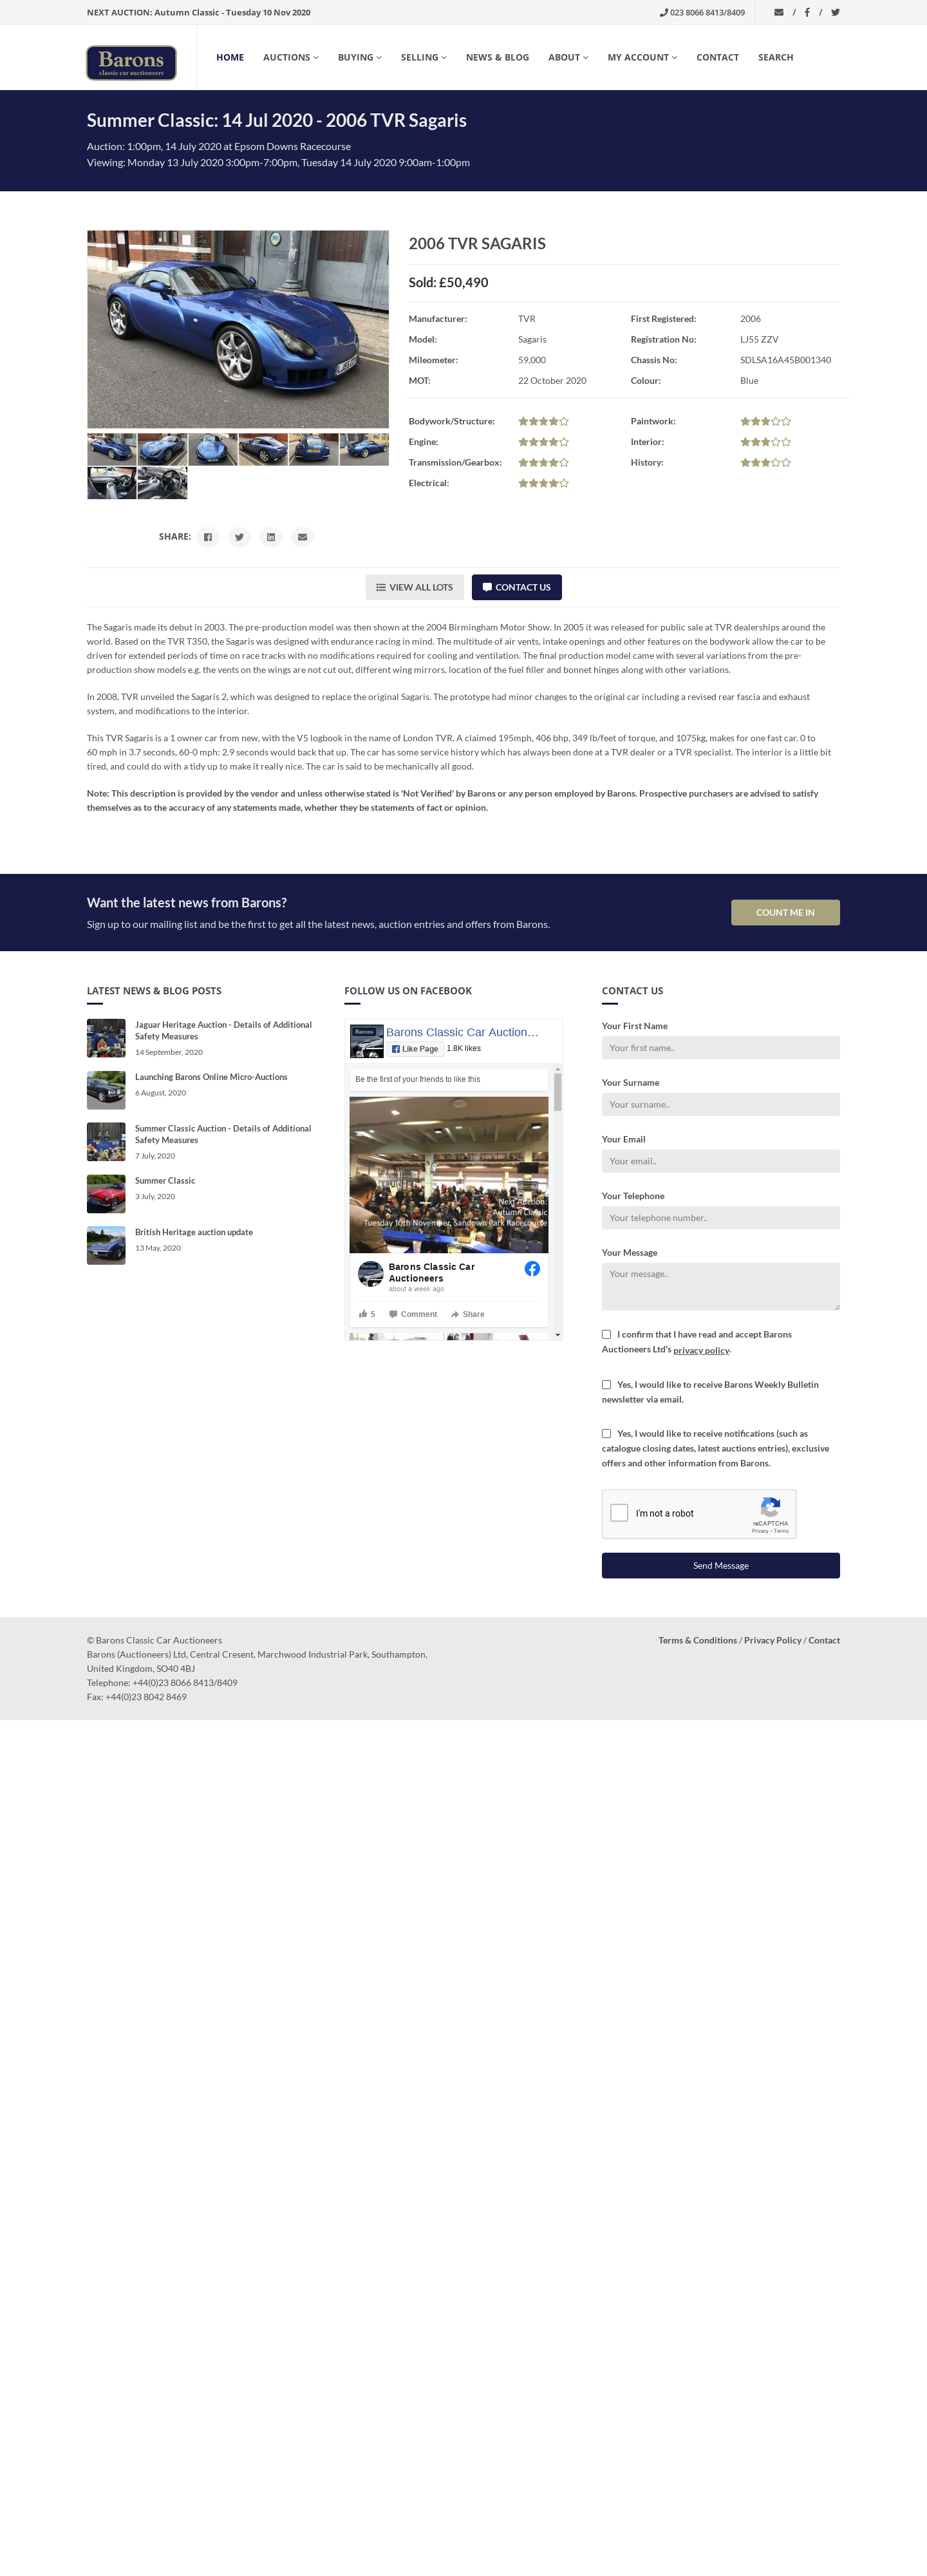Open Jaguar Heritage Auction blog post
Image resolution: width=927 pixels, height=2576 pixels.
[223, 1031]
